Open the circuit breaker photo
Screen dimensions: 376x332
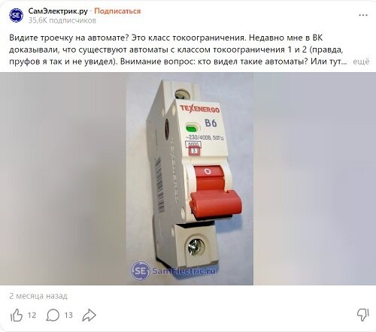tap(190, 179)
